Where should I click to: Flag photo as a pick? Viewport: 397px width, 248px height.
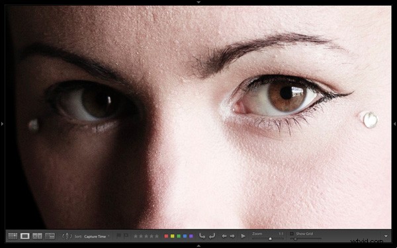(x=118, y=236)
